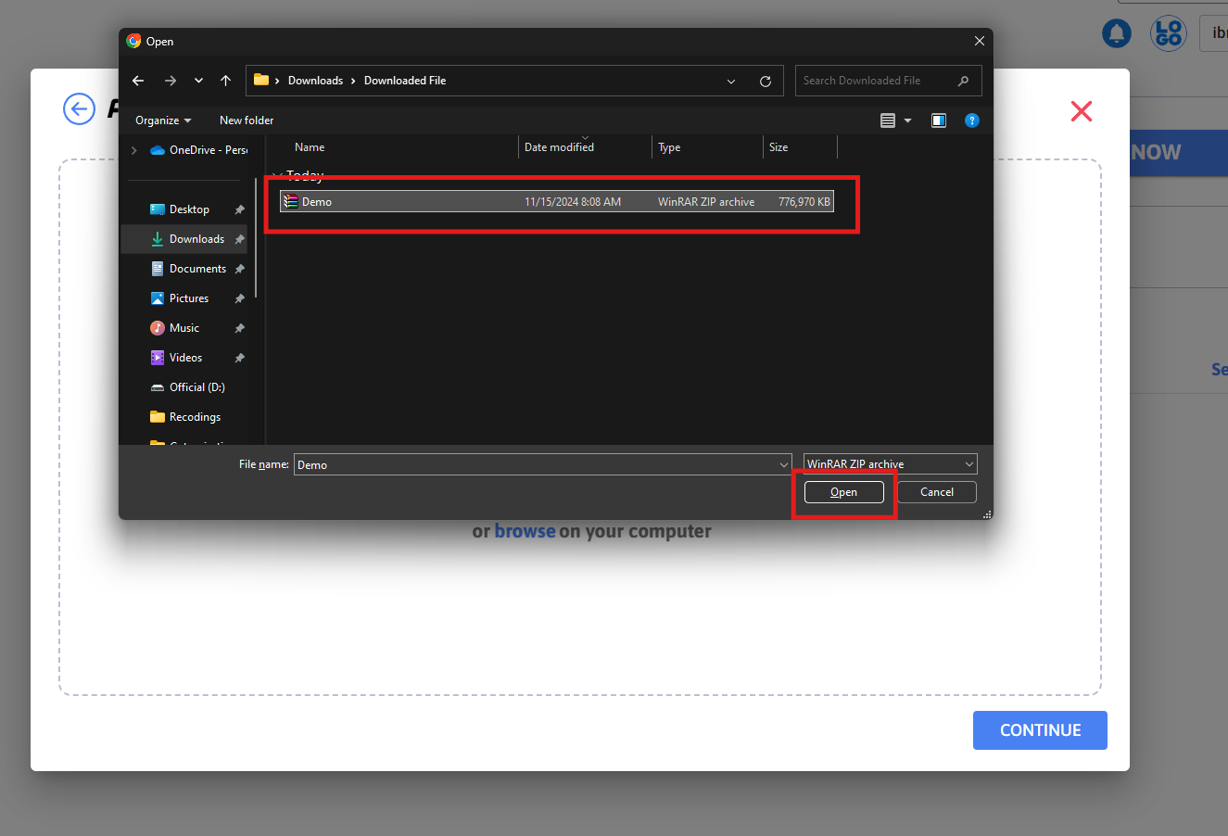1228x836 pixels.
Task: Click the Back arrow in file dialog
Action: pyautogui.click(x=138, y=81)
